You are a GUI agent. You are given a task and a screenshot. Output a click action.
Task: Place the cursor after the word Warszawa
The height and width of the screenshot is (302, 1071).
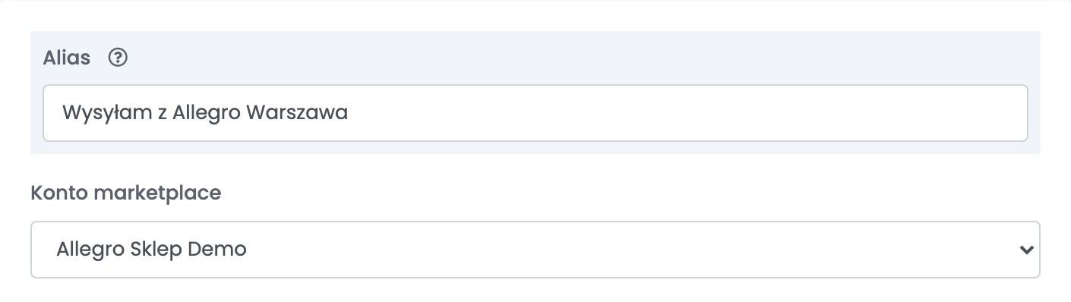tap(350, 113)
